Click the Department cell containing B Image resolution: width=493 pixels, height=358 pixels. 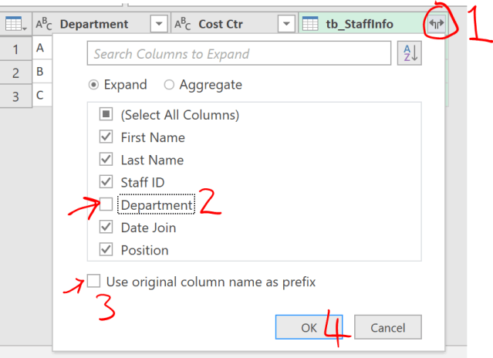[x=42, y=72]
